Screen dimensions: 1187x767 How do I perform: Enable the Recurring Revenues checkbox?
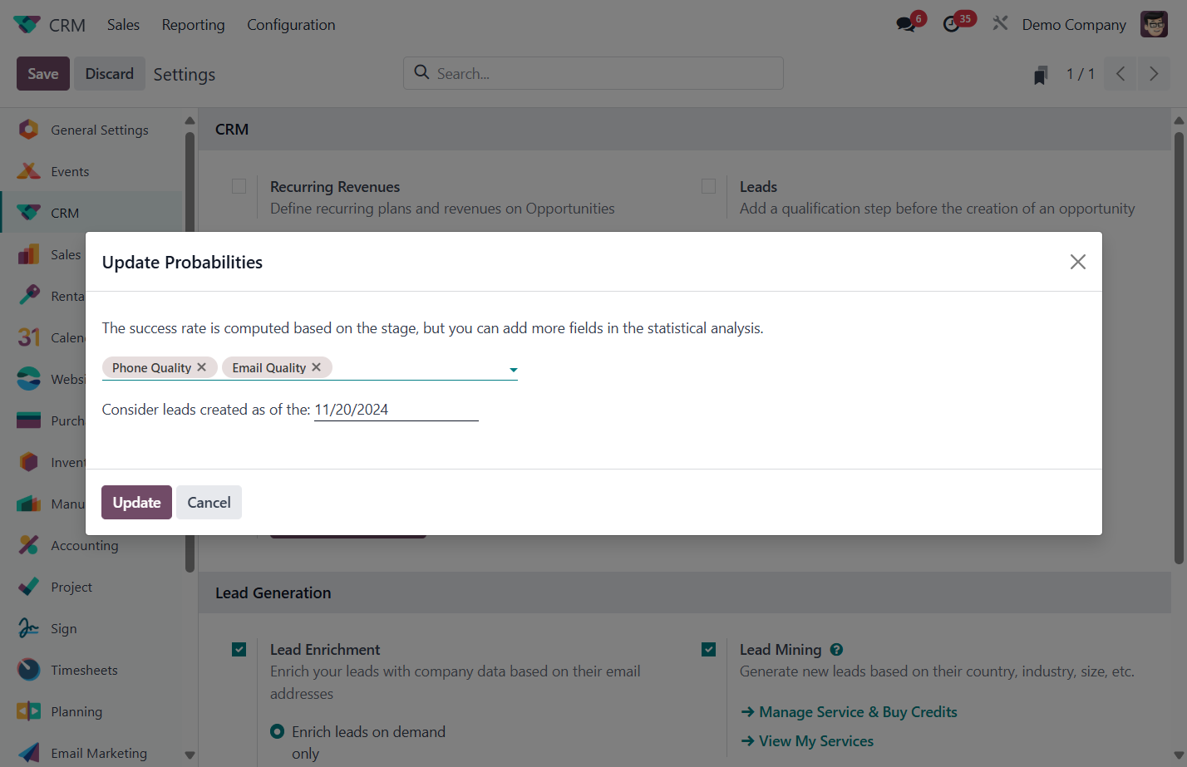tap(239, 186)
